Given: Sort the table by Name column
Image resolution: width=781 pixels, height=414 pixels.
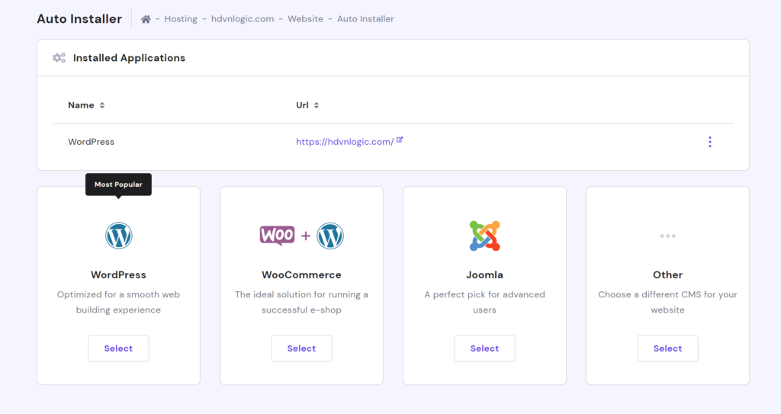Looking at the screenshot, I should click(86, 105).
